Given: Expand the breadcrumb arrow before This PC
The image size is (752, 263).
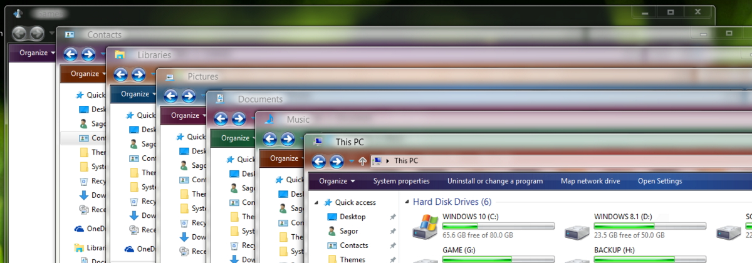Looking at the screenshot, I should tap(387, 161).
